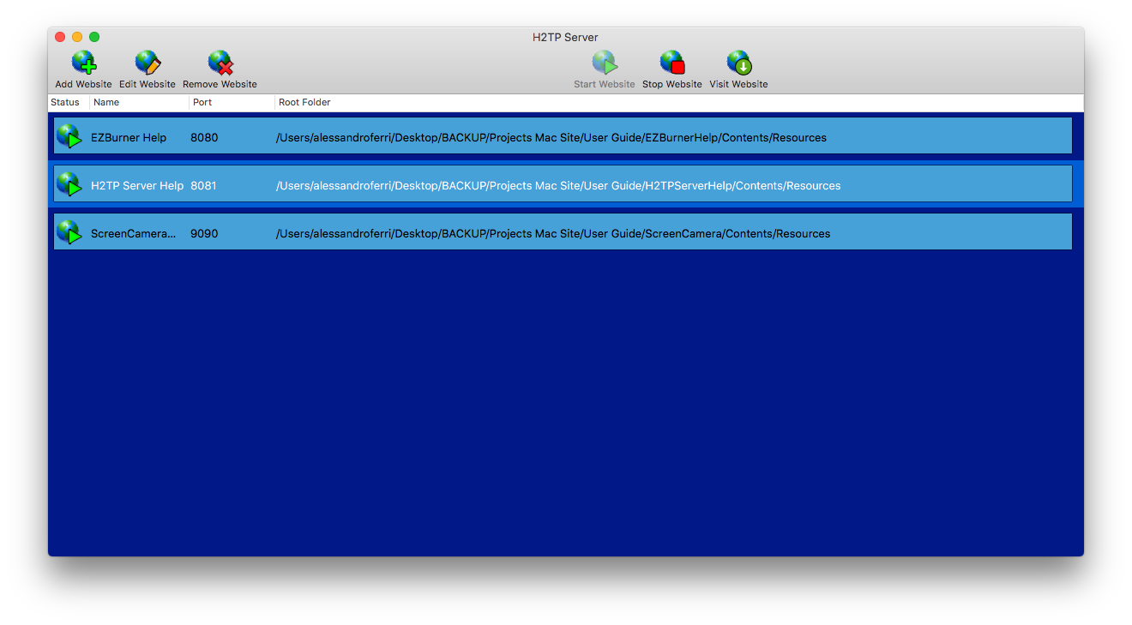Select the H2TP Server Help name
Viewport: 1132px width, 625px height.
[x=137, y=185]
